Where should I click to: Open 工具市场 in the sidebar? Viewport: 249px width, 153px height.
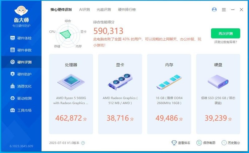(x=21, y=110)
